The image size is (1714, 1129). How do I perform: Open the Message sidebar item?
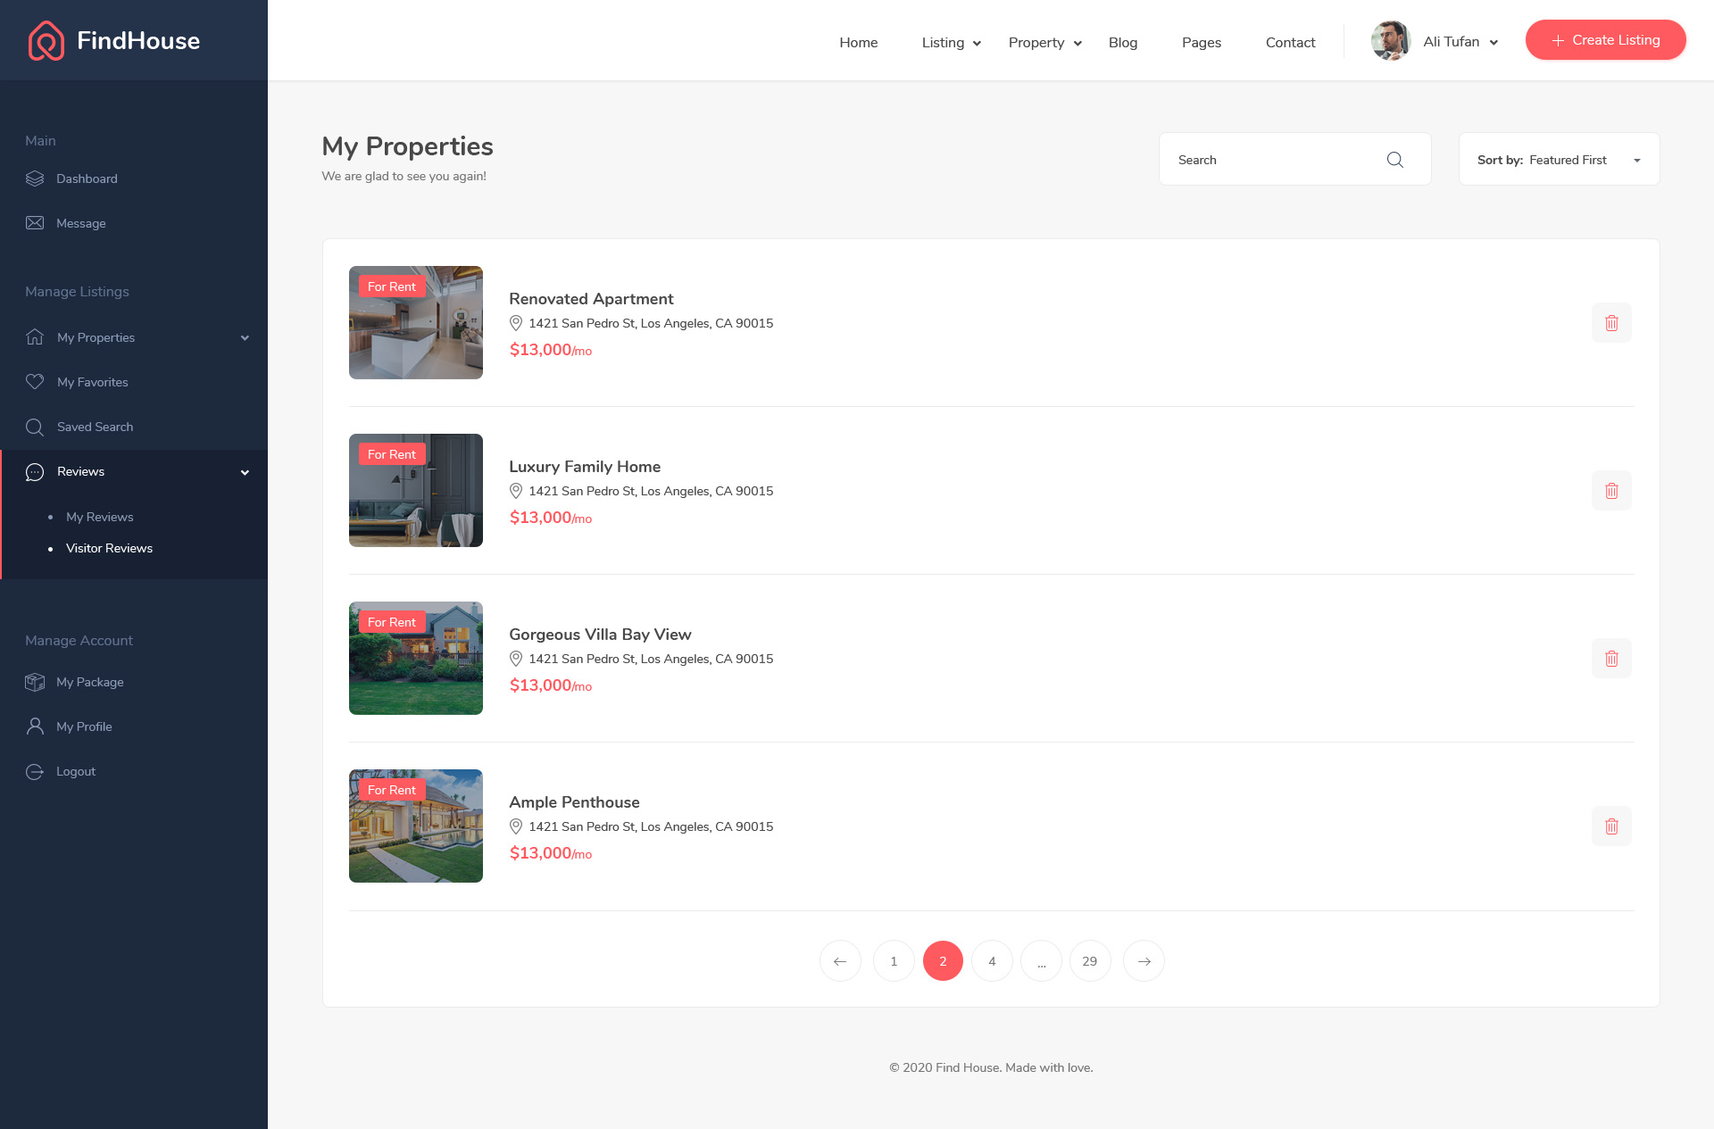(80, 223)
